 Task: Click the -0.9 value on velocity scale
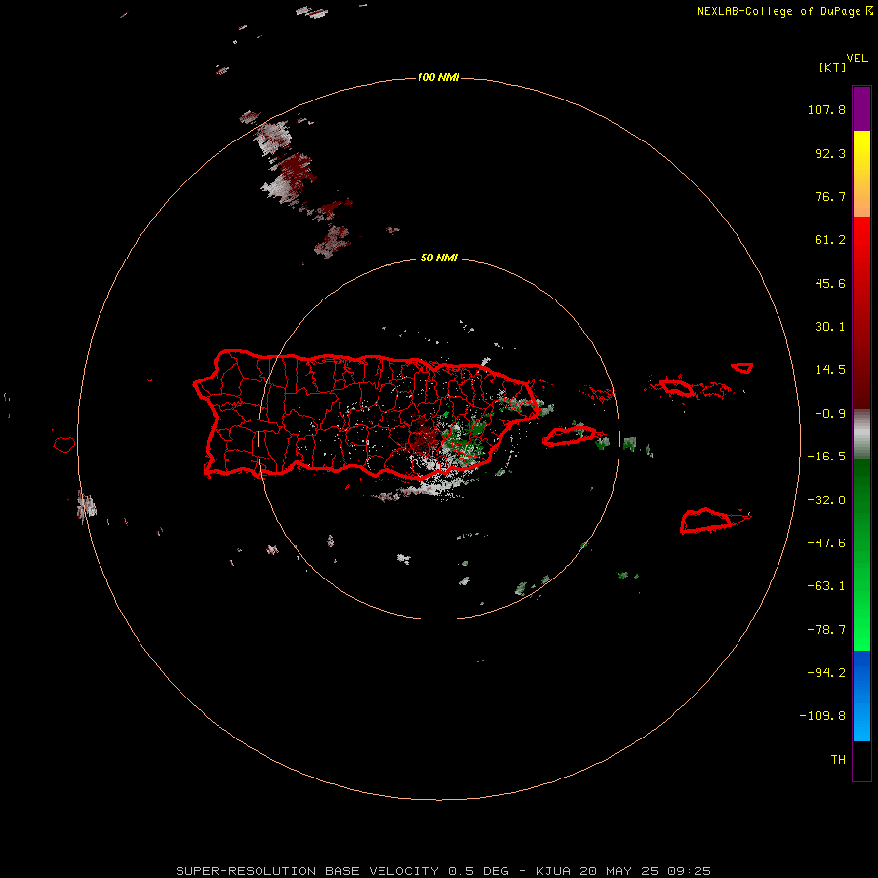click(830, 414)
